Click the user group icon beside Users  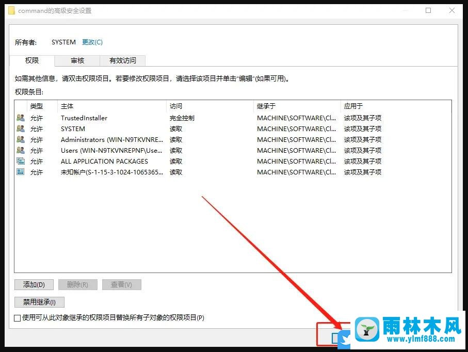[x=21, y=150]
